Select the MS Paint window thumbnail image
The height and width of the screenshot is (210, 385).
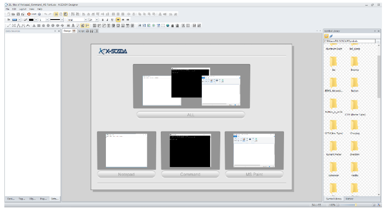tap(254, 151)
